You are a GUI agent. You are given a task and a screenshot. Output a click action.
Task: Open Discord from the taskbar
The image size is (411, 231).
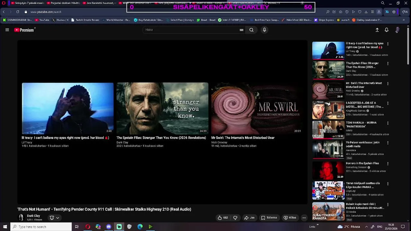(109, 227)
